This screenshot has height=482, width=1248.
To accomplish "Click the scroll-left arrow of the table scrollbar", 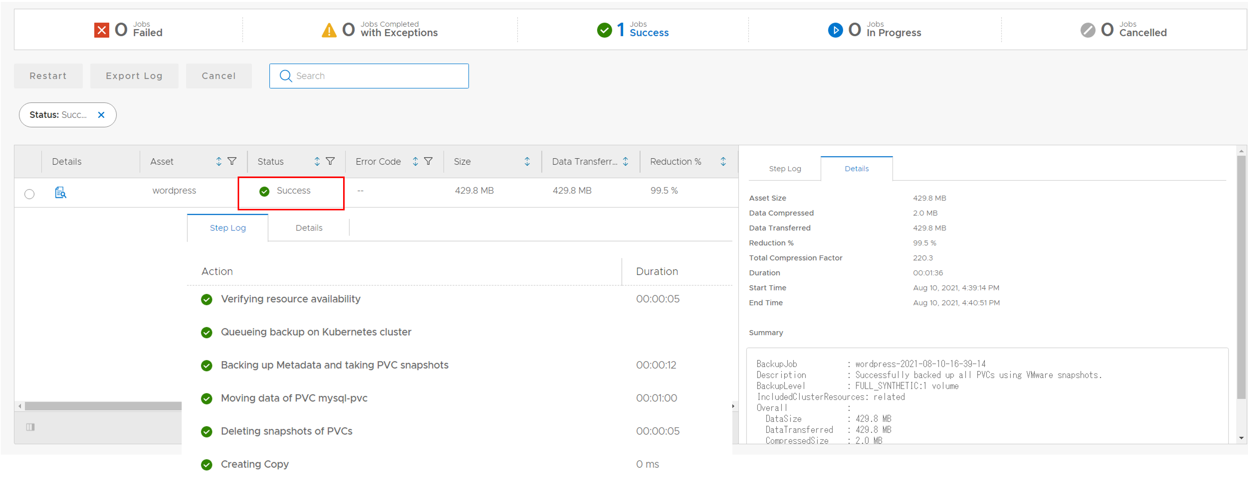I will [20, 406].
